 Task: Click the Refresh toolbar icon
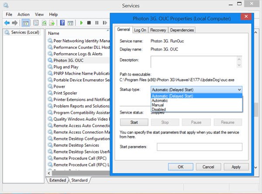pyautogui.click(x=44, y=23)
